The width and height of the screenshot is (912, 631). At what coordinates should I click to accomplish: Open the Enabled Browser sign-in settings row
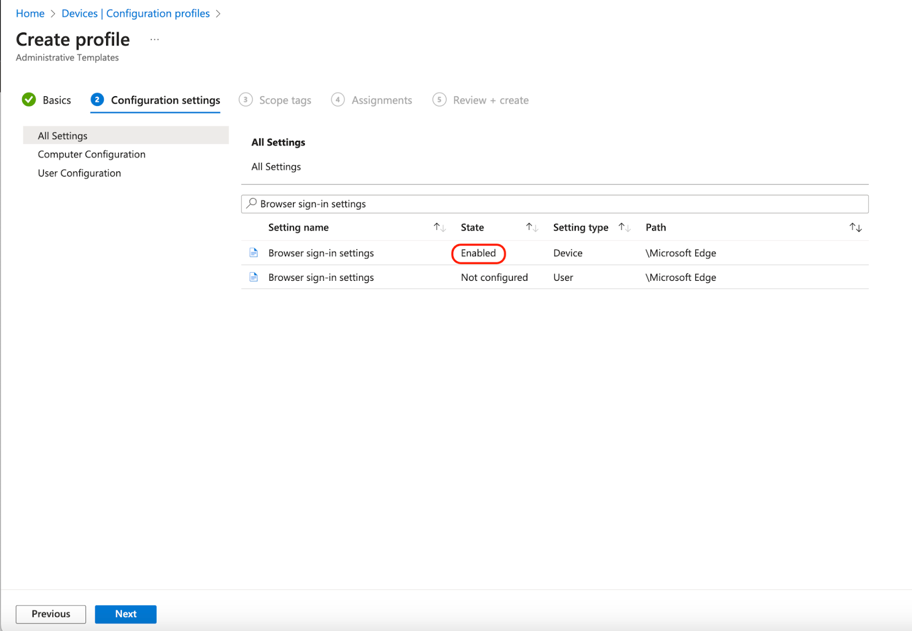coord(321,252)
